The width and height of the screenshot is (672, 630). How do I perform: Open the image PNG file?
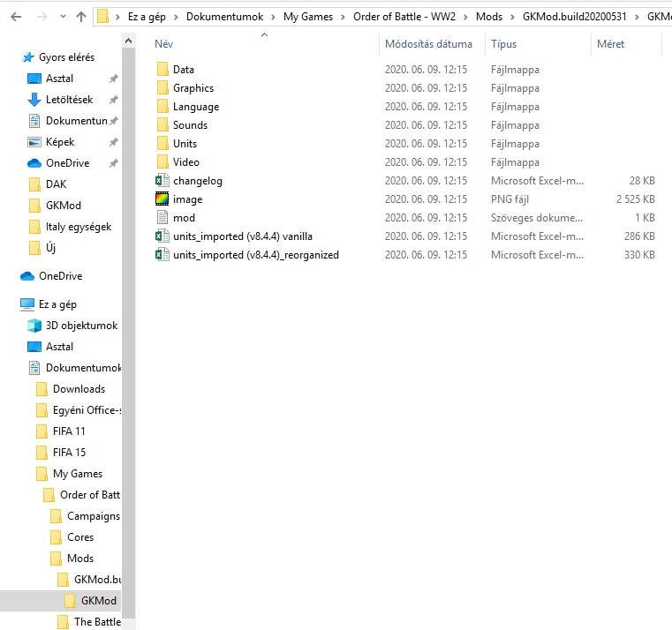click(187, 199)
